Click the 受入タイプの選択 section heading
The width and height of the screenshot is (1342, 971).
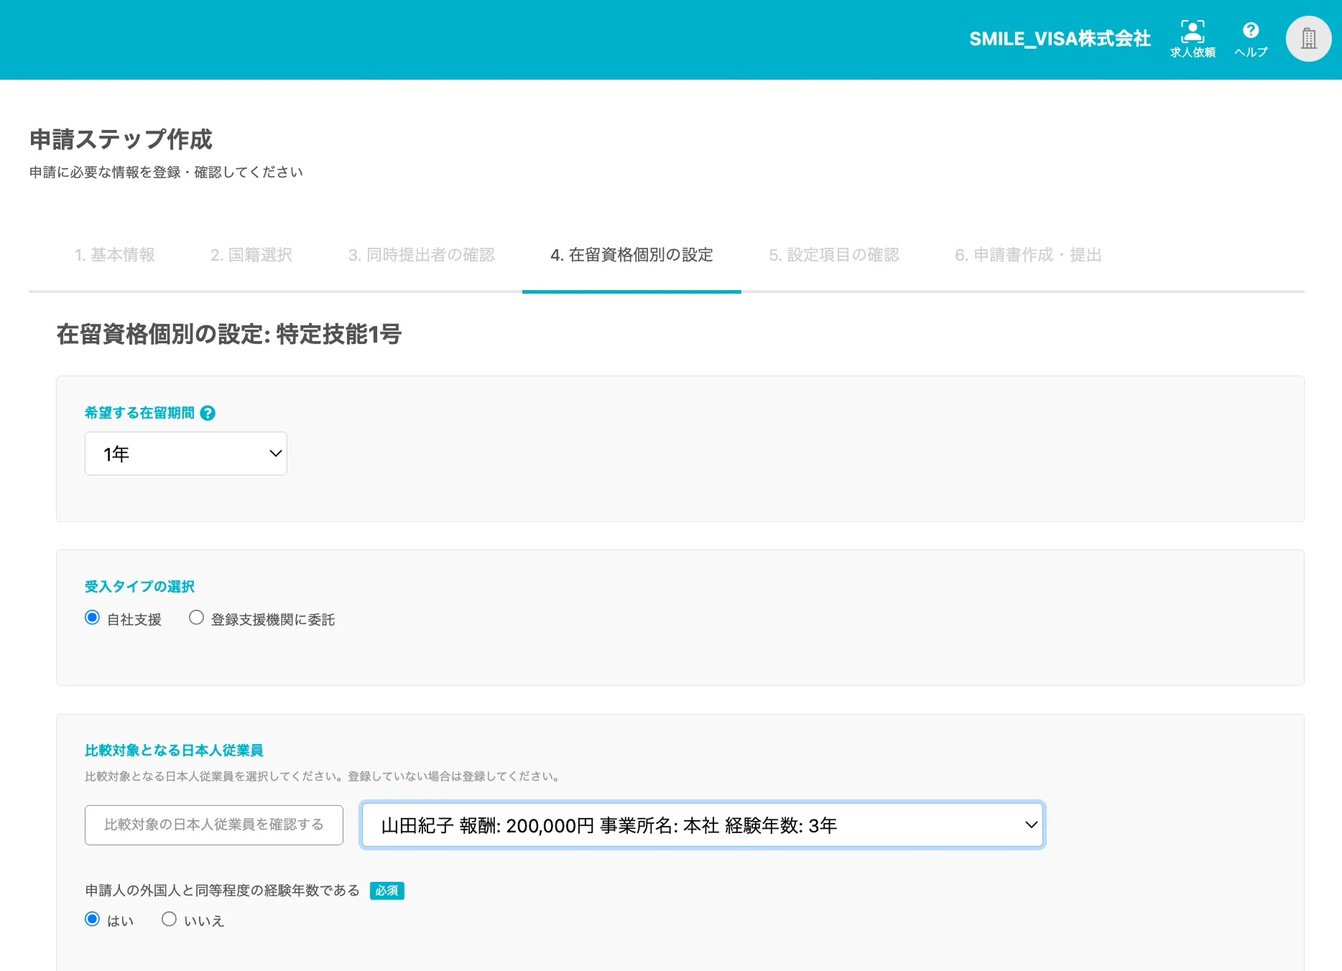click(x=139, y=587)
